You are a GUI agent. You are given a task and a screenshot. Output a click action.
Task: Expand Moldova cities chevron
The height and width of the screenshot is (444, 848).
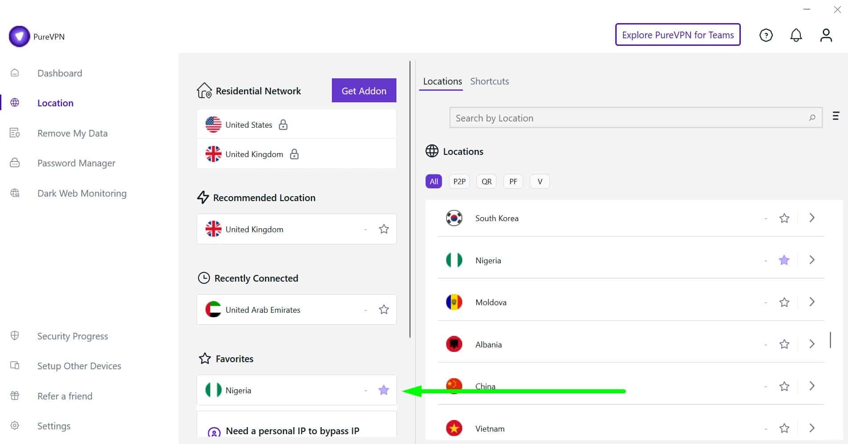pyautogui.click(x=812, y=302)
